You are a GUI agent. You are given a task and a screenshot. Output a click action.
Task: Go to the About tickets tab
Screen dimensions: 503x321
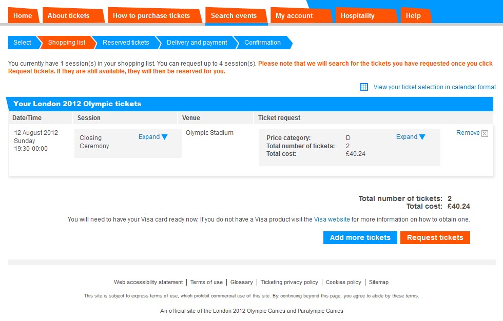point(68,15)
